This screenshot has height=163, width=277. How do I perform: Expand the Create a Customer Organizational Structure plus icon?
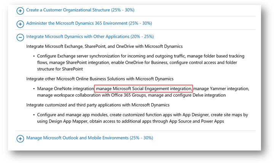20,11
